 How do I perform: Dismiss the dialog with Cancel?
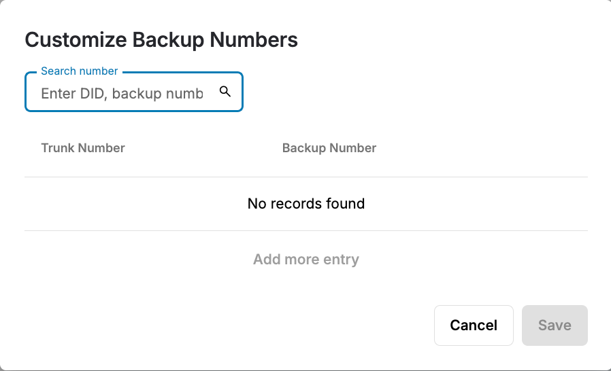[x=474, y=325]
